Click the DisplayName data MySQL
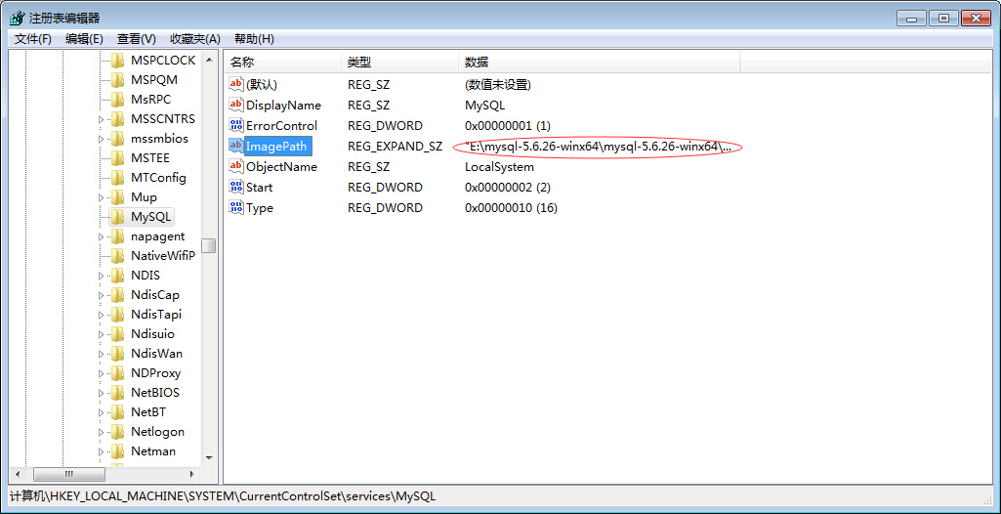This screenshot has height=514, width=1001. [x=485, y=105]
